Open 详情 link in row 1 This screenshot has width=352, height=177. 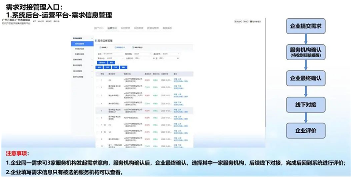[x=175, y=79]
